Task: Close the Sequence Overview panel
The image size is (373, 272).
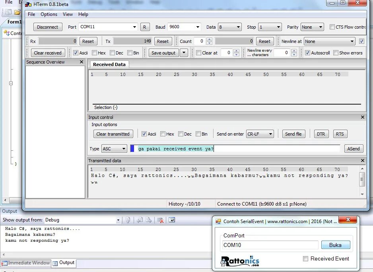Action: (x=82, y=62)
